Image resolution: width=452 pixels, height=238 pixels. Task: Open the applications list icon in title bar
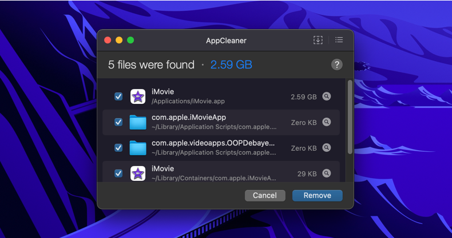339,40
